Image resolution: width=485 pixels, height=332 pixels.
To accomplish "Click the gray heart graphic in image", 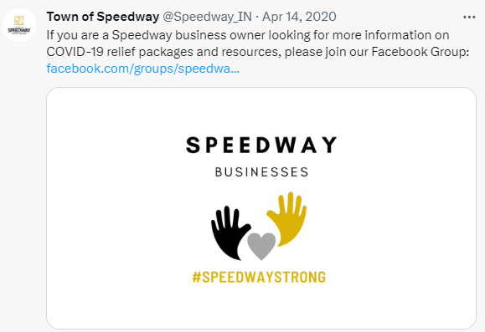I will coord(261,246).
